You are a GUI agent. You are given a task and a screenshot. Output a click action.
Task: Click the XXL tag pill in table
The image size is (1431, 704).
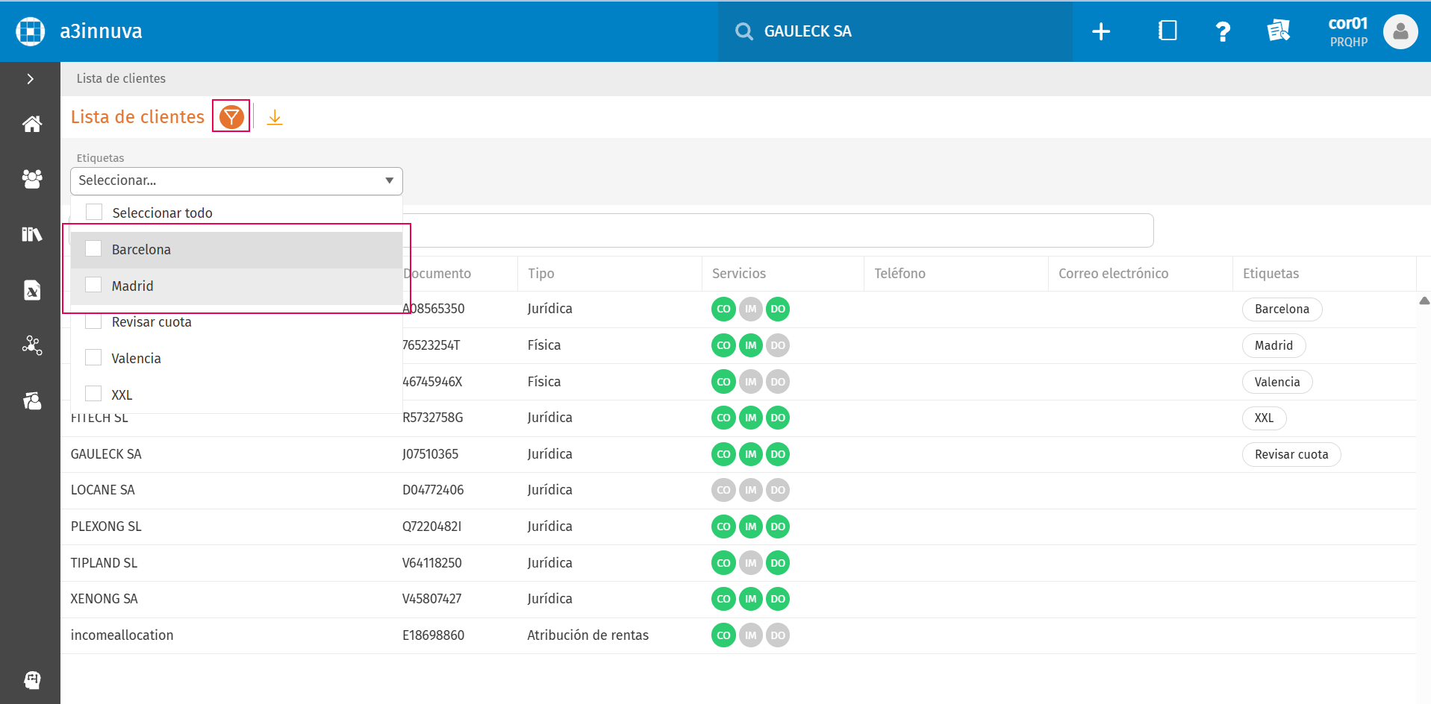[x=1264, y=418]
